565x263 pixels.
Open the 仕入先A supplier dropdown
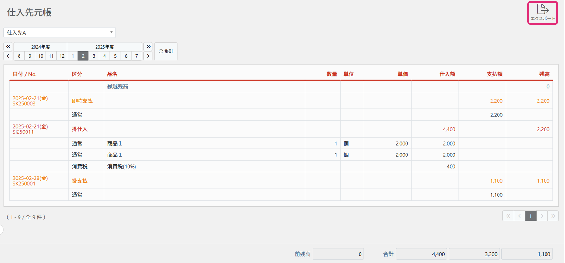[x=59, y=33]
